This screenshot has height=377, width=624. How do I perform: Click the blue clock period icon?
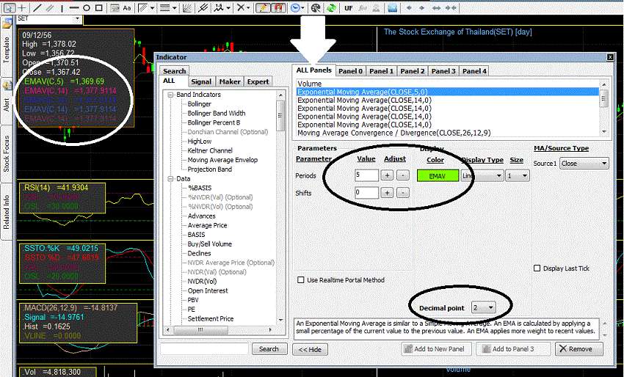coord(295,7)
